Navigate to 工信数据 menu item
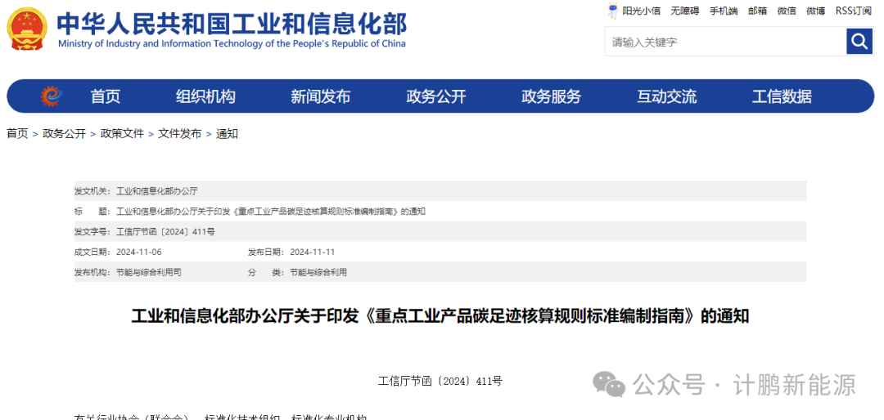Viewport: 884px width, 420px height. [x=782, y=96]
